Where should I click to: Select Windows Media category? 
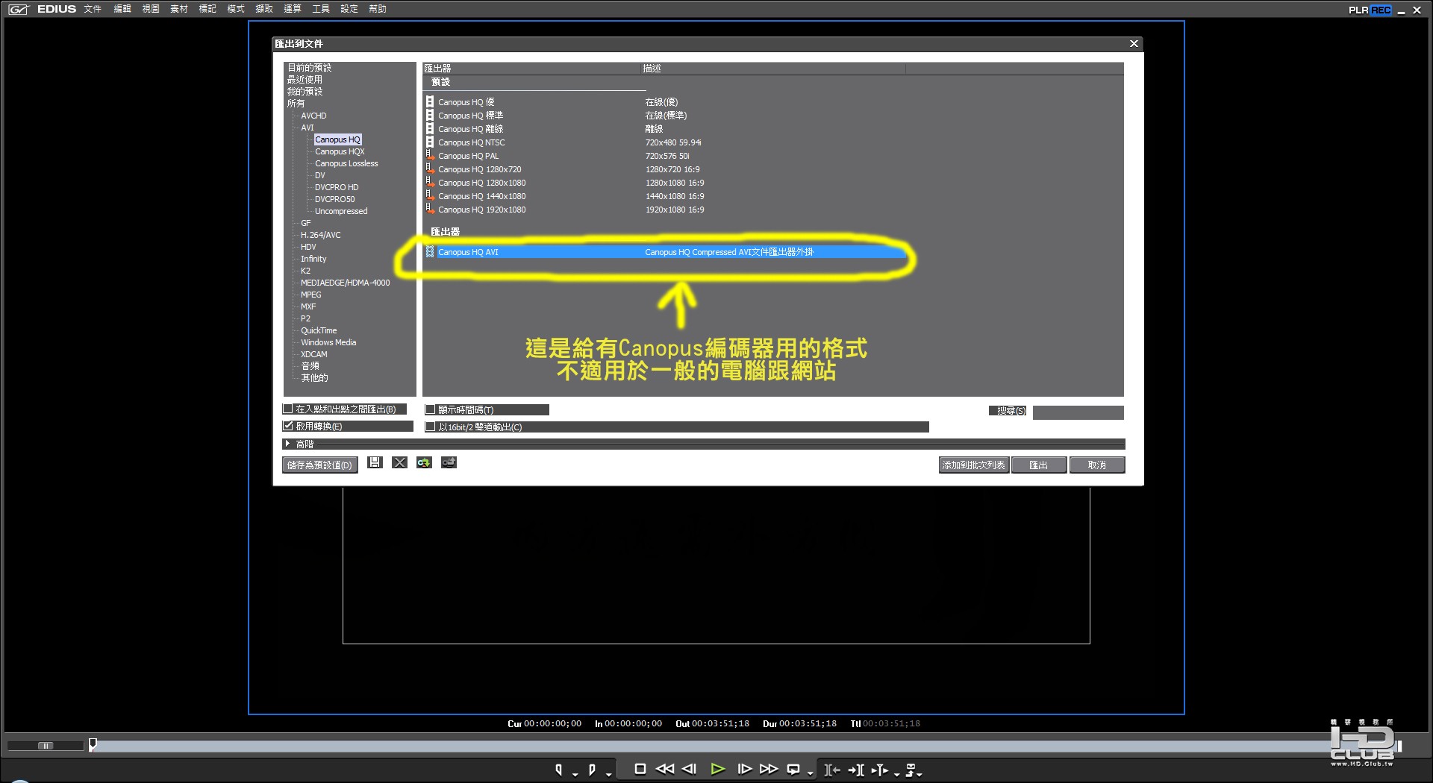tap(328, 342)
